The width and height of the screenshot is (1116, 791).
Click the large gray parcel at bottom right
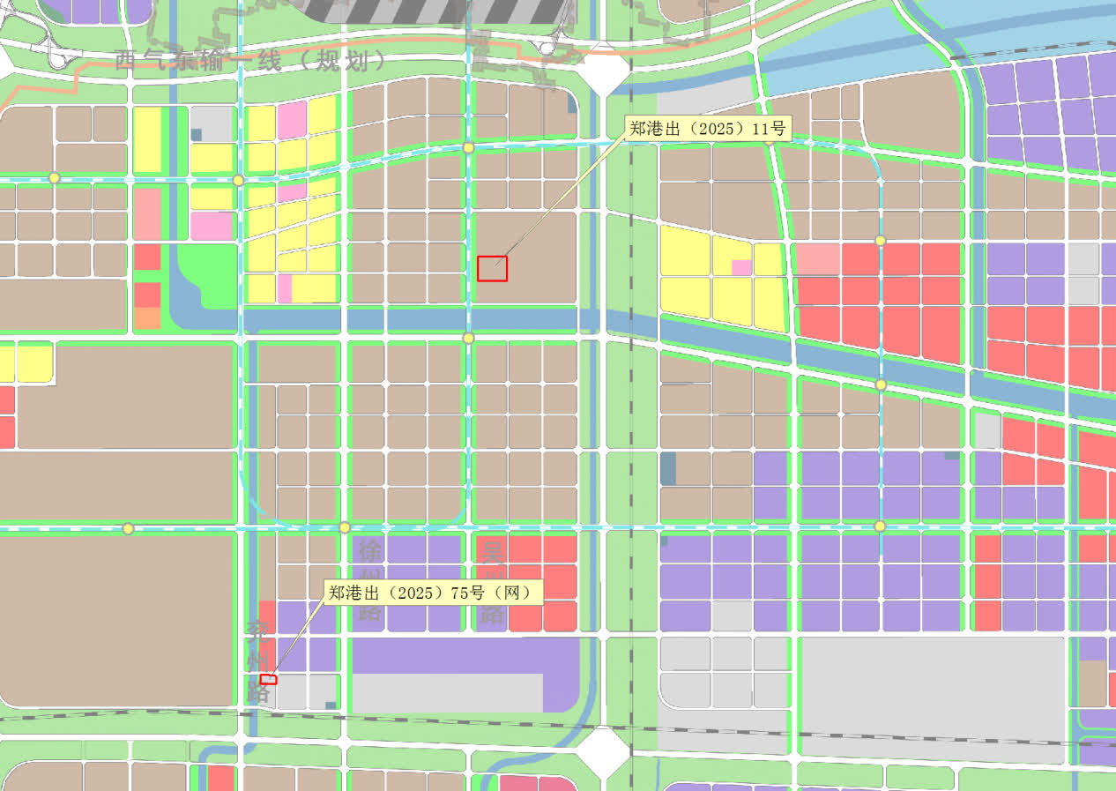tap(933, 696)
